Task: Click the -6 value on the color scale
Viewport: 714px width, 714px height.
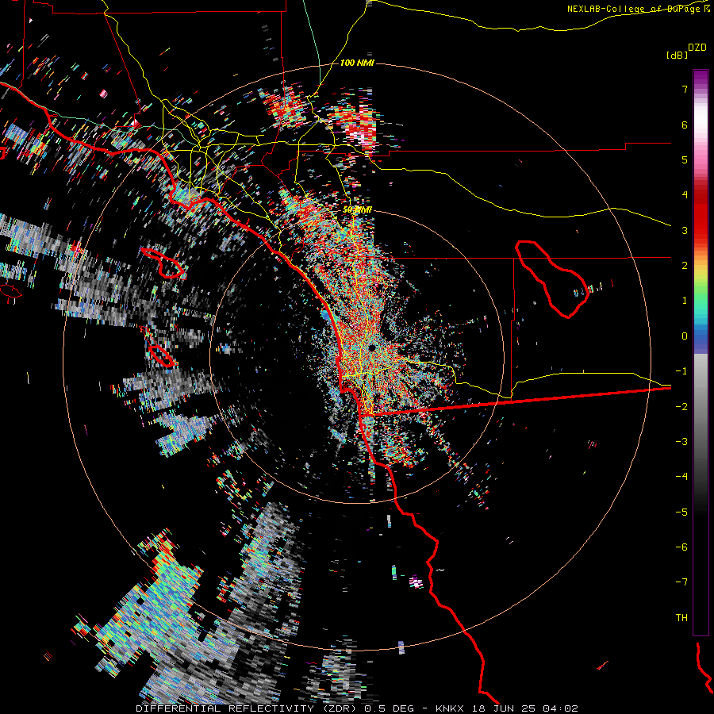Action: pyautogui.click(x=681, y=547)
